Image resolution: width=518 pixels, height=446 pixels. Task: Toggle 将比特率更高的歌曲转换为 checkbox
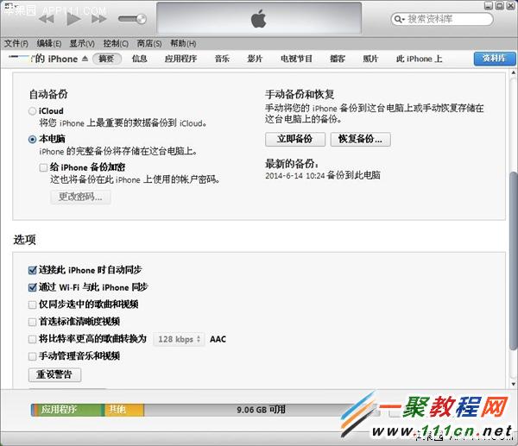point(32,339)
